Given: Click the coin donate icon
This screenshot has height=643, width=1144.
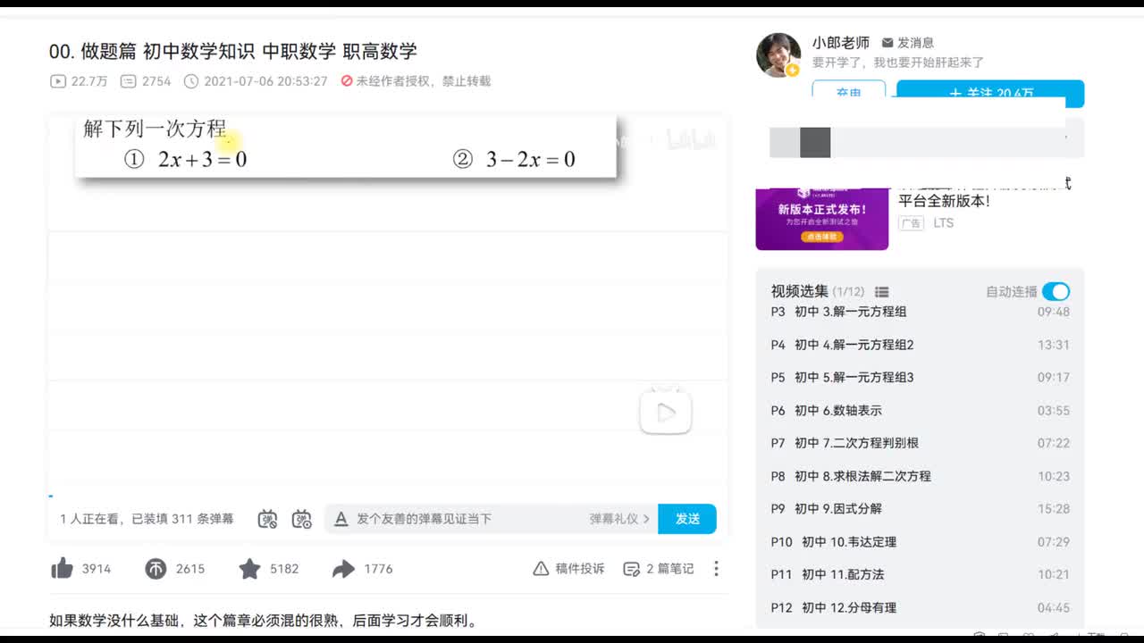Looking at the screenshot, I should pos(156,569).
